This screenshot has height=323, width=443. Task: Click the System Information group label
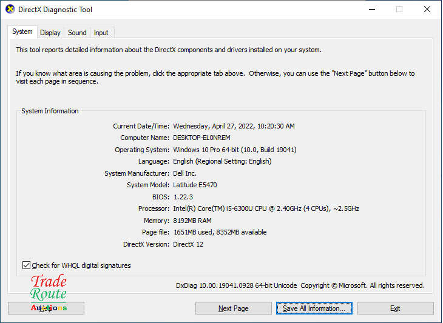[x=50, y=111]
